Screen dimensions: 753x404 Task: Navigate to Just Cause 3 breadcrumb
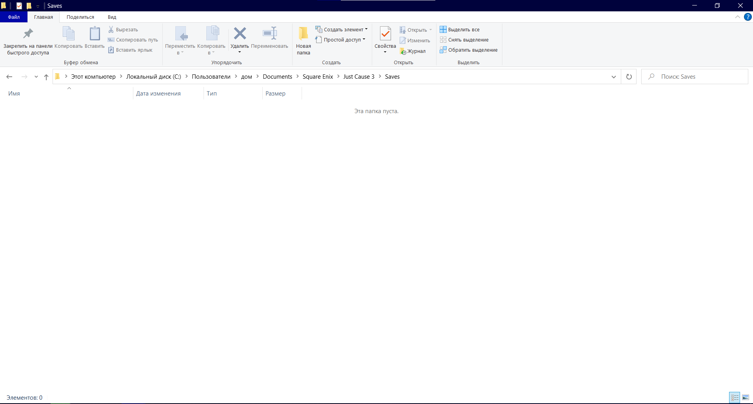click(359, 77)
